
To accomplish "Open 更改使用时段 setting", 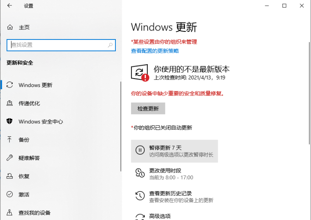I will 174,174.
